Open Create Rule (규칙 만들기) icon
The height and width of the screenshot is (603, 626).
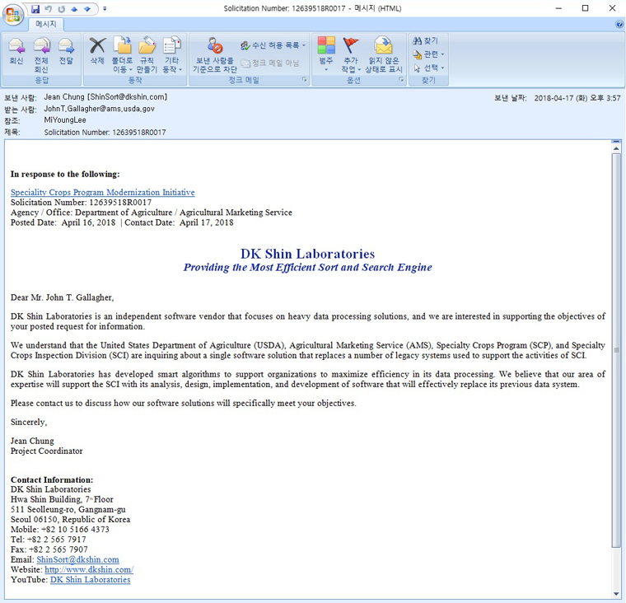(x=147, y=54)
